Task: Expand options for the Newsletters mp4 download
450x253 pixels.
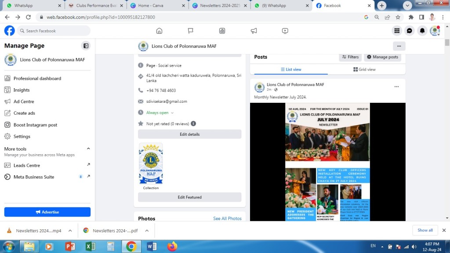Action: pos(70,231)
